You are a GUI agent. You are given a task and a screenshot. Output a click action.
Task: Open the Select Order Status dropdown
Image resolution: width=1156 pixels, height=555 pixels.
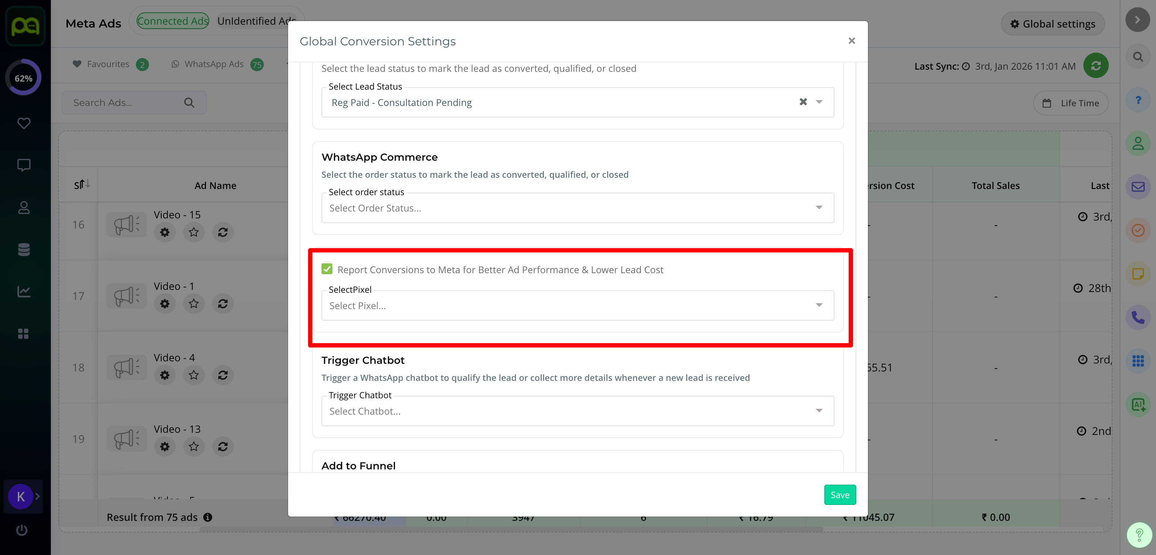[577, 208]
